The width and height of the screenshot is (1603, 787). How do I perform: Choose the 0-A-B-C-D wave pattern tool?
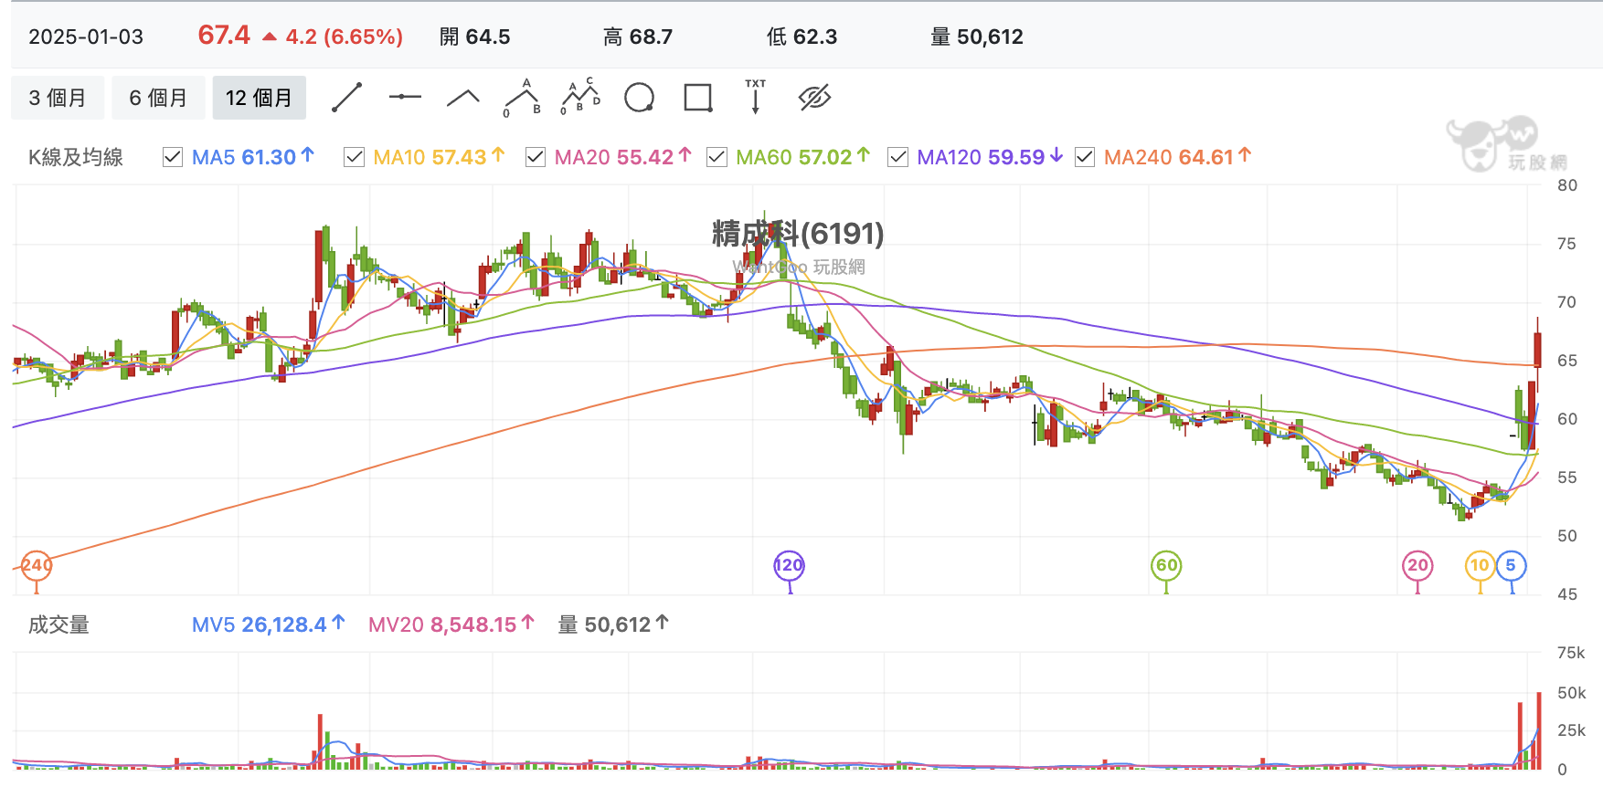580,97
